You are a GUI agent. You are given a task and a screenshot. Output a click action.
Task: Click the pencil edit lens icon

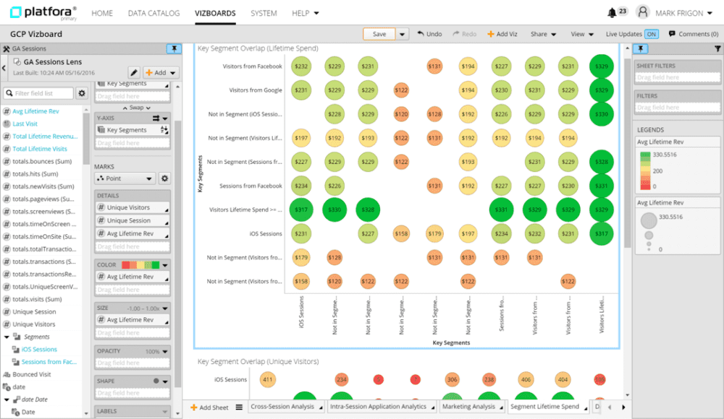(134, 72)
